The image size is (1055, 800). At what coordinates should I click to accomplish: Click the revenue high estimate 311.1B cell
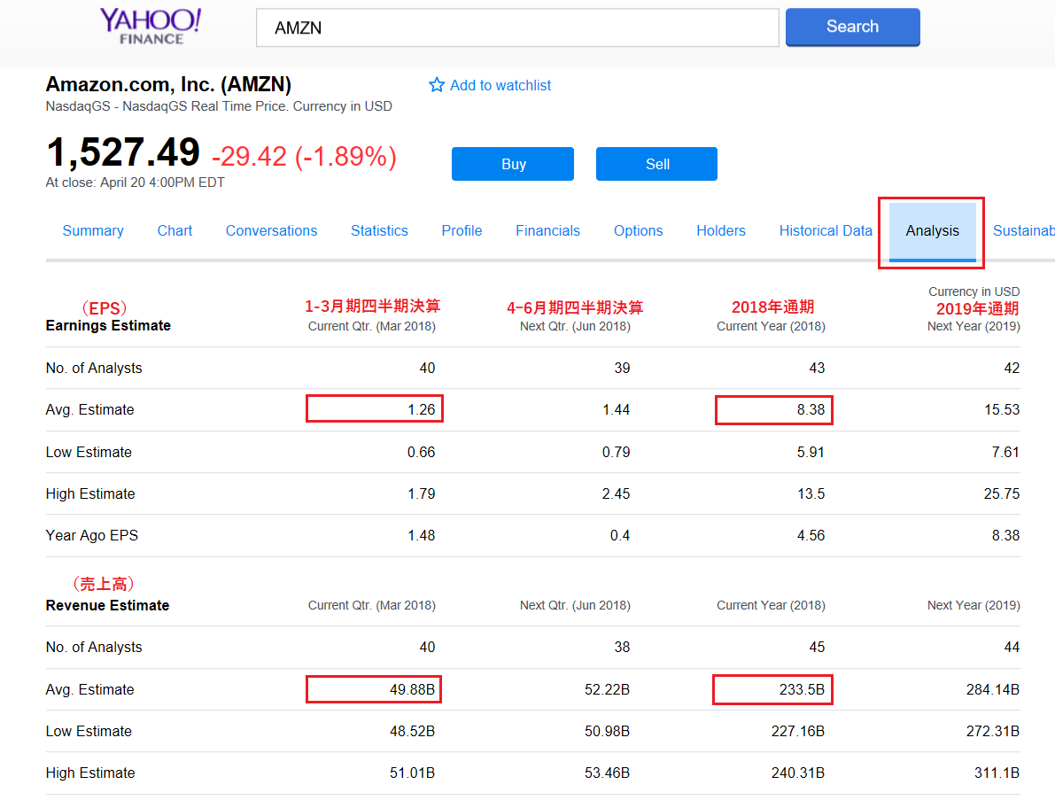pos(997,773)
